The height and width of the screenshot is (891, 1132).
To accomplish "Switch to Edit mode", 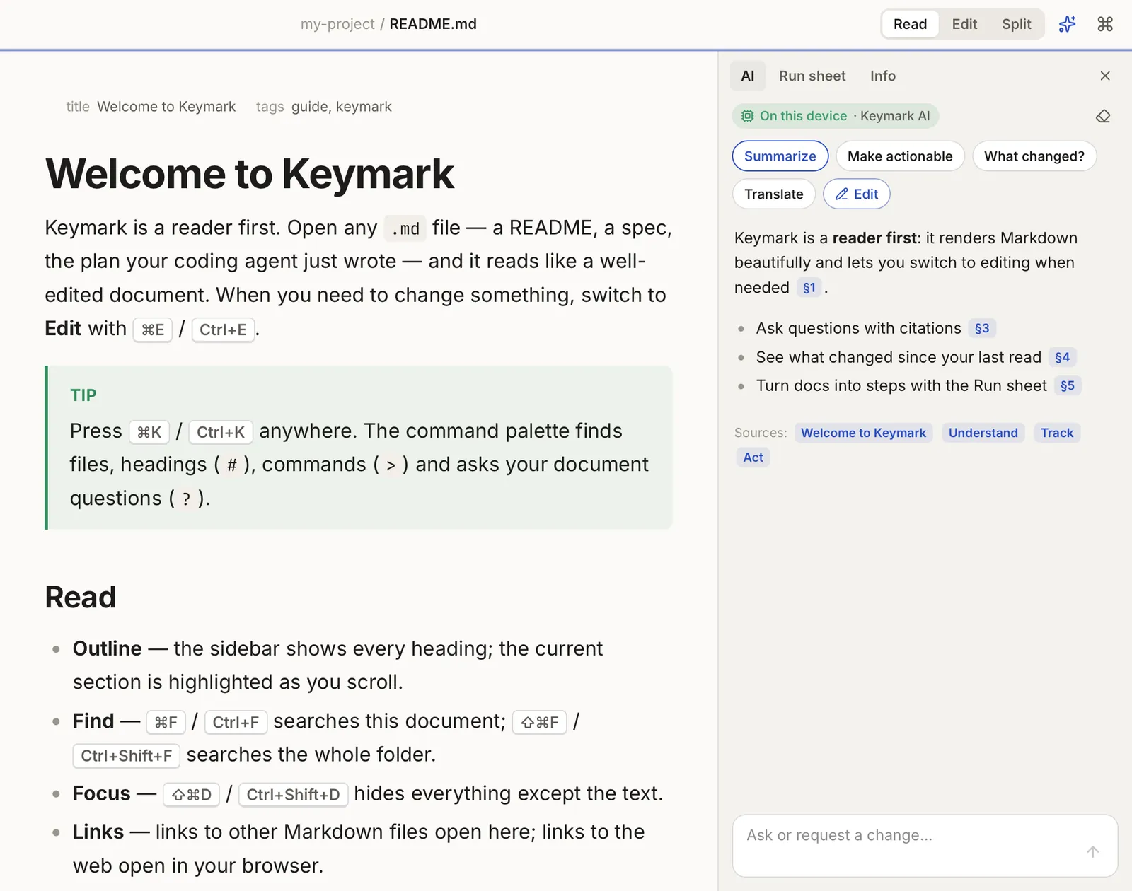I will click(964, 24).
